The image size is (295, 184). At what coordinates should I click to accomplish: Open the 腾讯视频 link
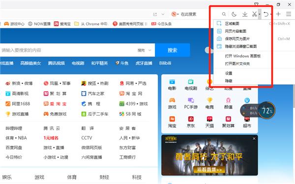56,63
